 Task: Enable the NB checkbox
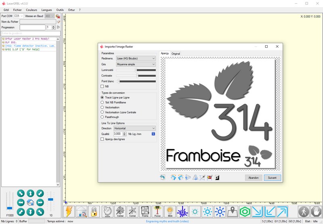pos(102,86)
